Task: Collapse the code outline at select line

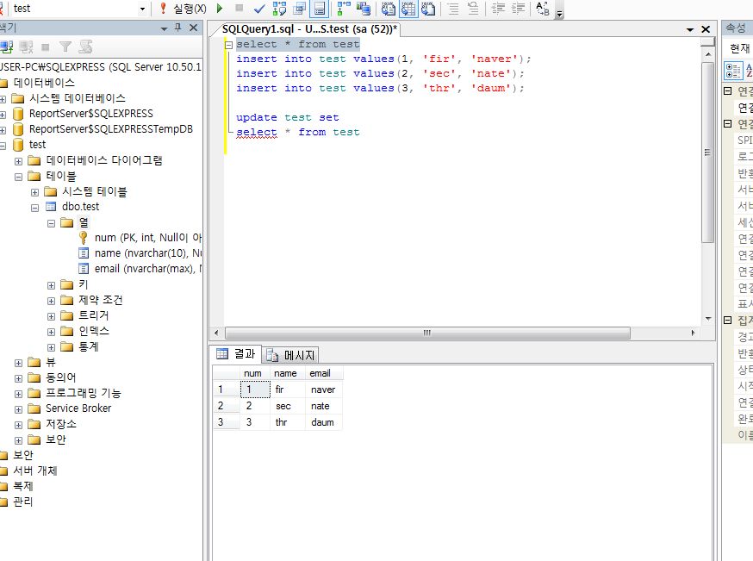Action: coord(229,45)
